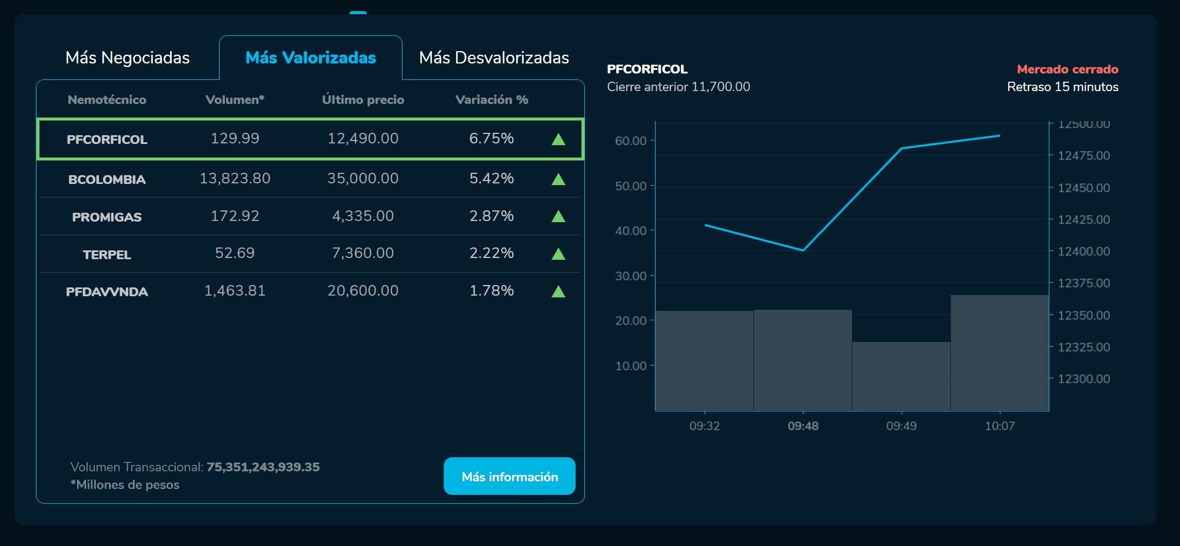Screen dimensions: 1180x546
Task: Sort by the Volumen column header
Action: click(235, 100)
